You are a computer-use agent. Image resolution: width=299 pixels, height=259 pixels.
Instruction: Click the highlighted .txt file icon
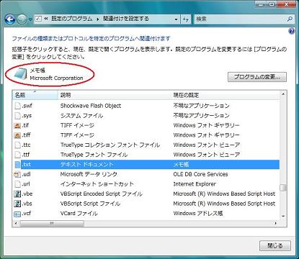17,165
